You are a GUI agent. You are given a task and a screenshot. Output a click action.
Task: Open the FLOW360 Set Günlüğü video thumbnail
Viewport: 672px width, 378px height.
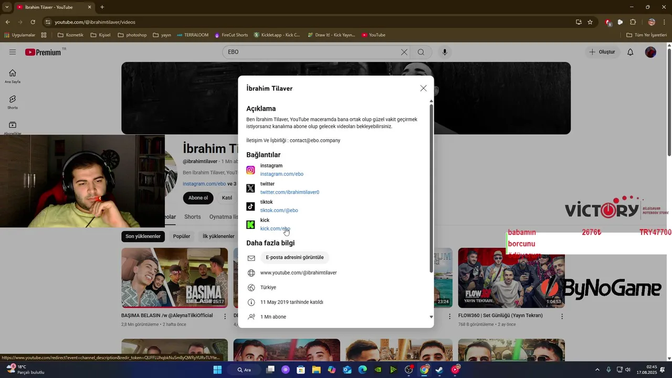pyautogui.click(x=511, y=278)
